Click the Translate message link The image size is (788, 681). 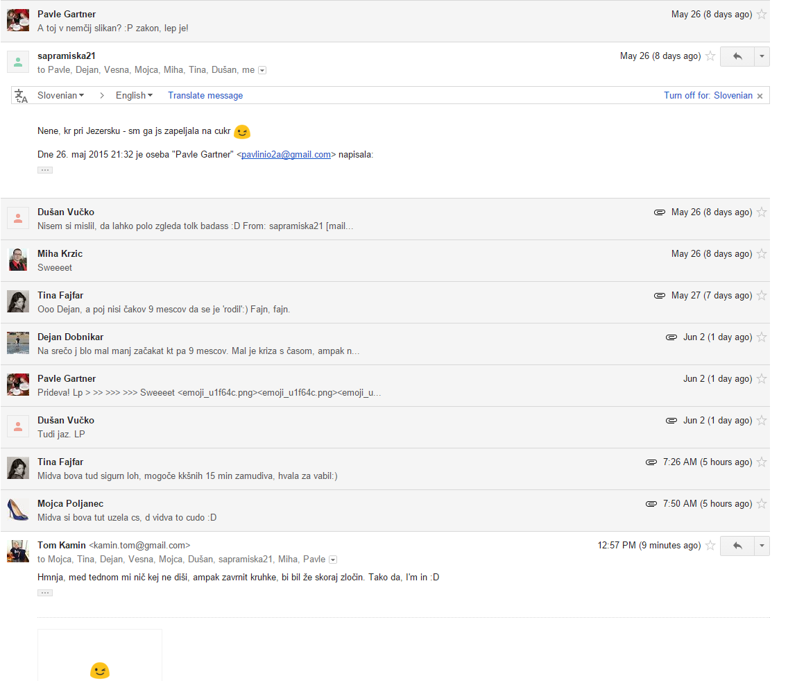pos(205,96)
